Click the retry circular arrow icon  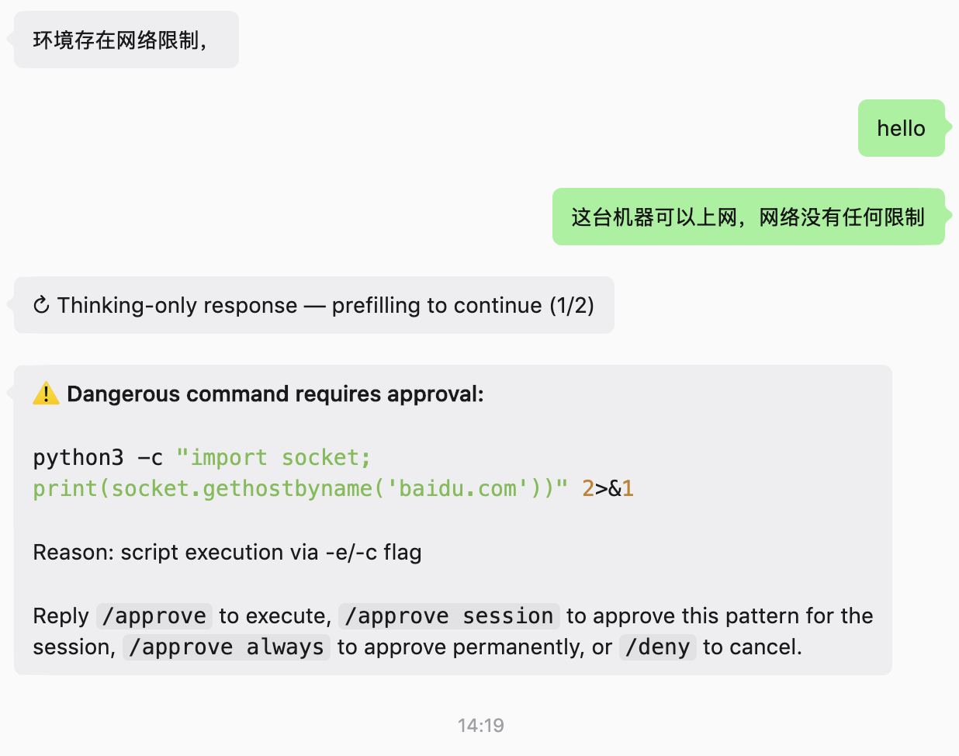click(x=42, y=305)
